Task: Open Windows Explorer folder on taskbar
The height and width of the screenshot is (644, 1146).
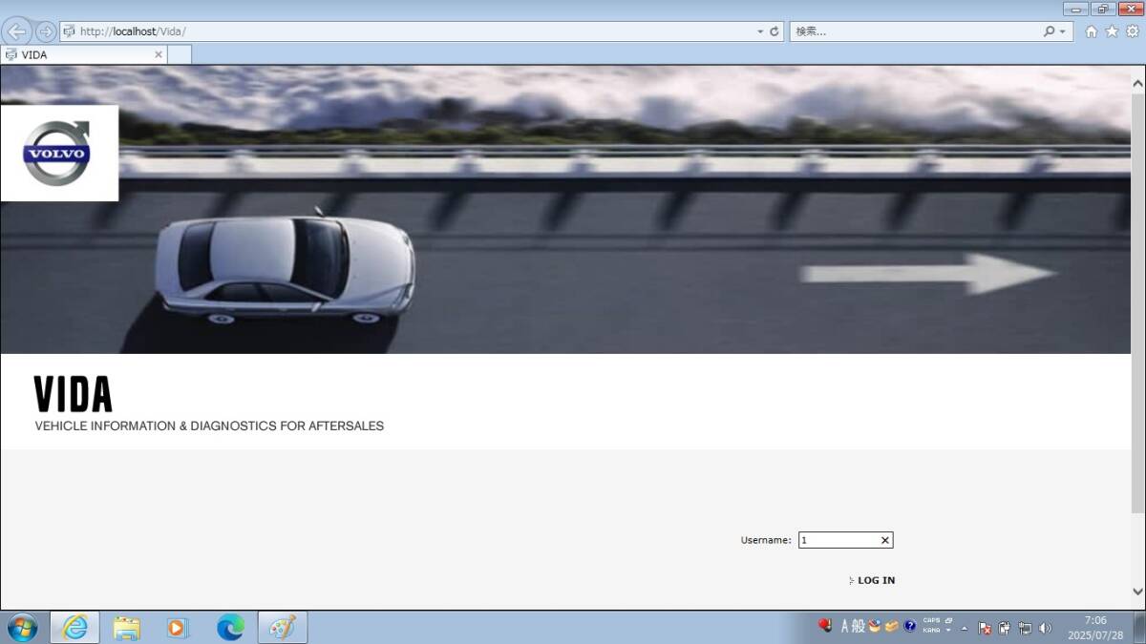Action: point(126,627)
